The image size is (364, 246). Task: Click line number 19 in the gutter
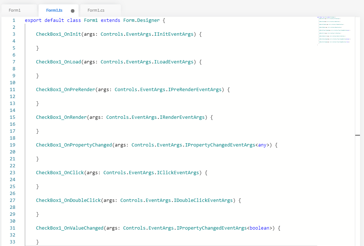(x=12, y=145)
